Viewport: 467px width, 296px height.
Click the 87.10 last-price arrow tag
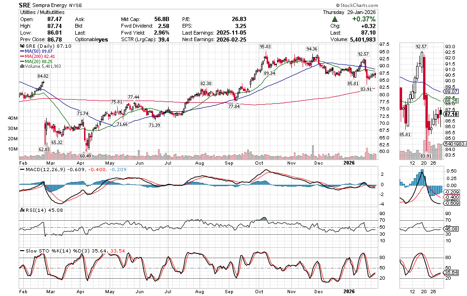click(x=450, y=114)
